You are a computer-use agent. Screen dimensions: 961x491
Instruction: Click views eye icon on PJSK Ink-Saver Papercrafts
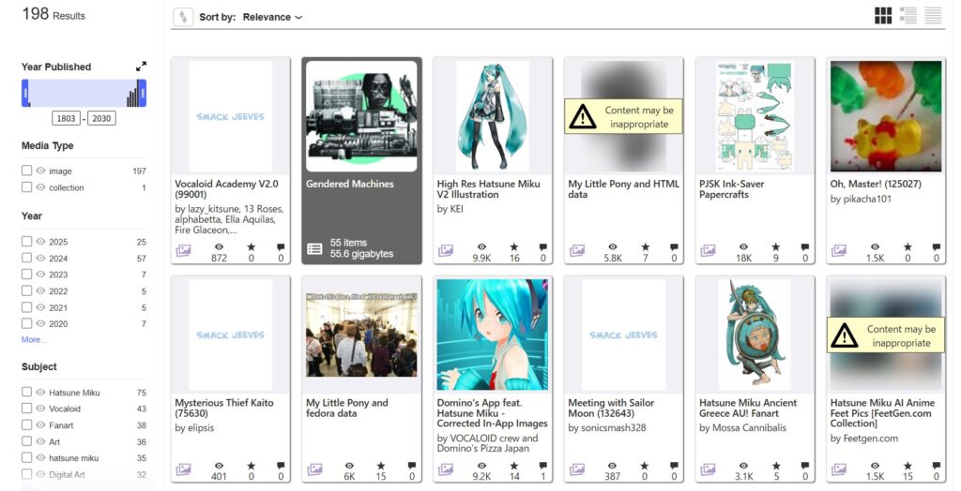(x=743, y=246)
